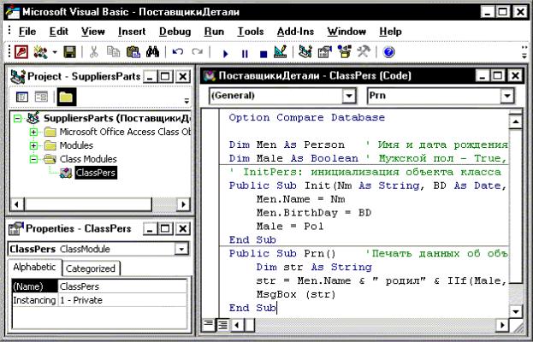Click Project tree horizontal scrollbar left arrow

pos(17,204)
